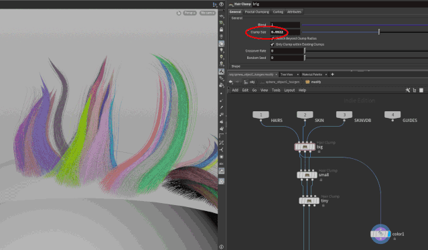This screenshot has height=250, width=428.
Task: Click the back arrow in network path bar
Action: pyautogui.click(x=231, y=82)
